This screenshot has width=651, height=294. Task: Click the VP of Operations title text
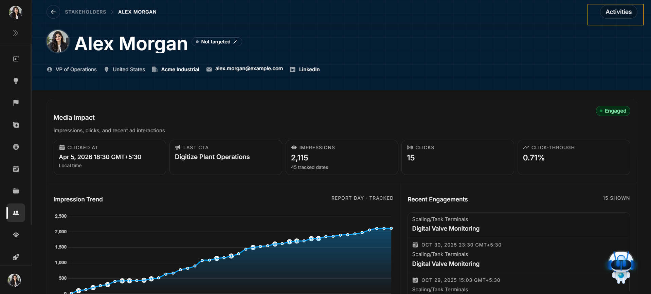pyautogui.click(x=76, y=70)
